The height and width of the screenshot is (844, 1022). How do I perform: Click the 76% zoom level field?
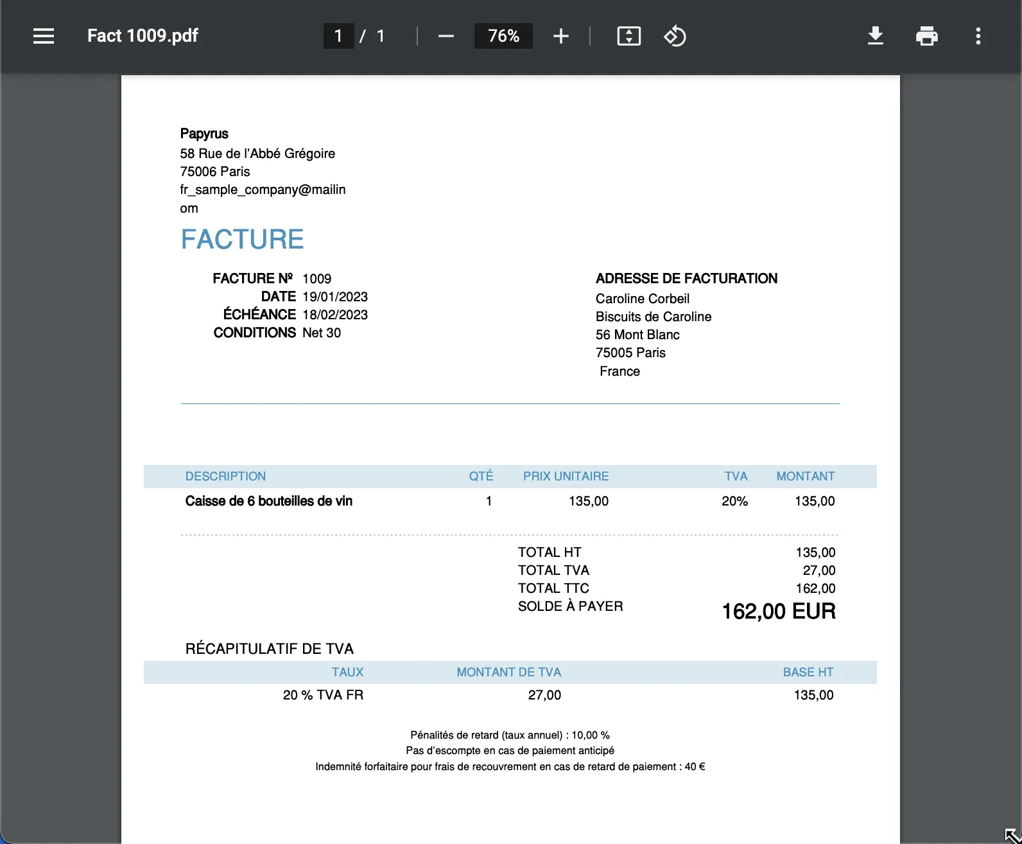pos(503,36)
